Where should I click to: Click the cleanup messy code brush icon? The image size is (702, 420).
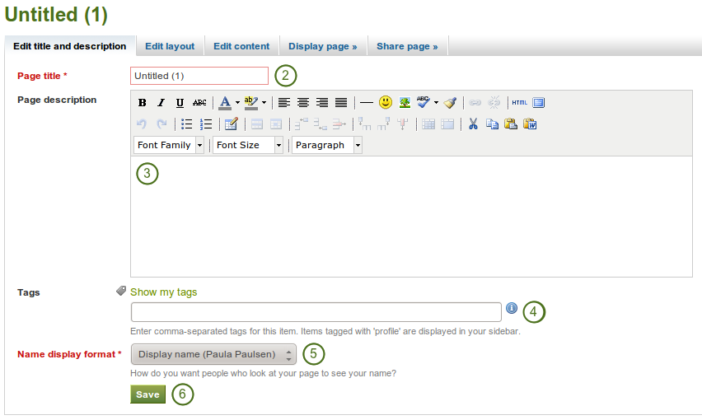pyautogui.click(x=449, y=103)
